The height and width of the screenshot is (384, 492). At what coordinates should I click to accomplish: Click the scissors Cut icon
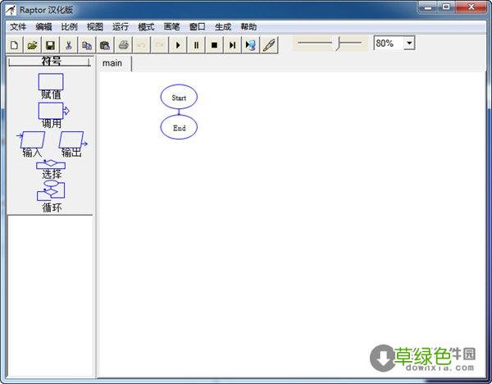(68, 44)
